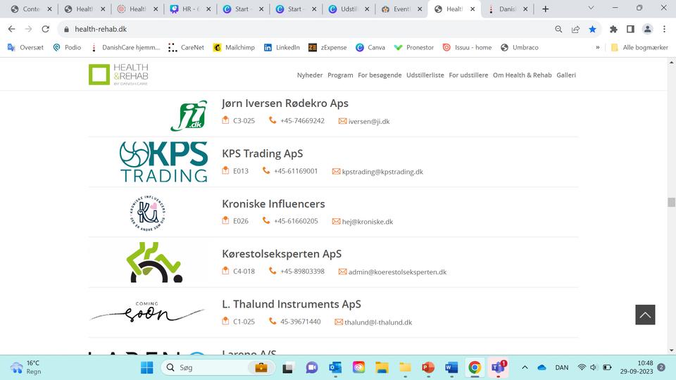Toggle the bookmark star icon
The image size is (676, 380).
point(592,29)
